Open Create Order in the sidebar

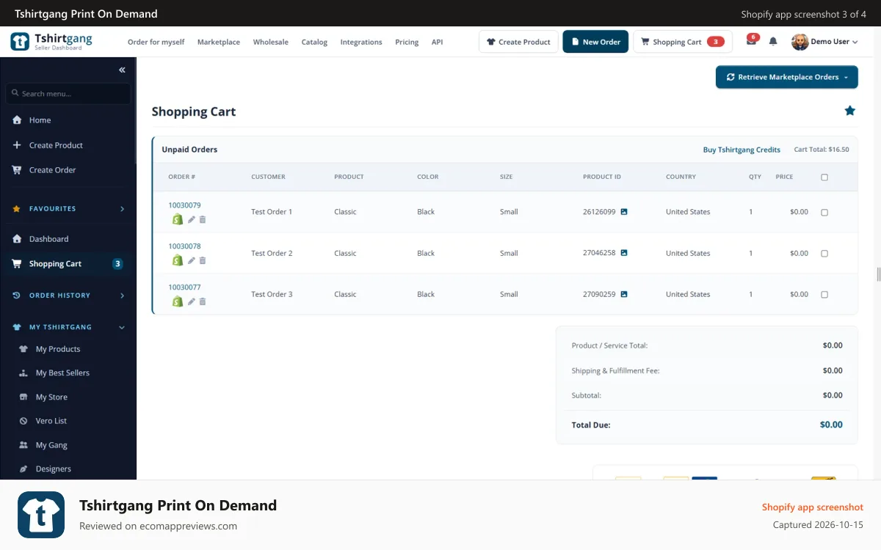tap(52, 170)
